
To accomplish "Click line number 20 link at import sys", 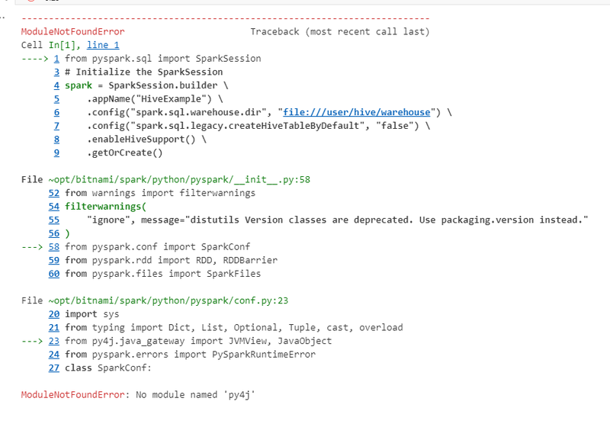I will click(54, 314).
